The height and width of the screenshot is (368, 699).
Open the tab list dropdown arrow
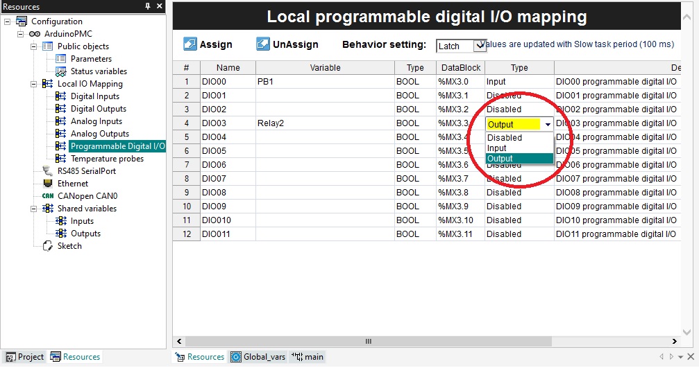click(681, 357)
